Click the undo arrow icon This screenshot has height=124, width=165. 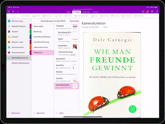pyautogui.click(x=13, y=11)
